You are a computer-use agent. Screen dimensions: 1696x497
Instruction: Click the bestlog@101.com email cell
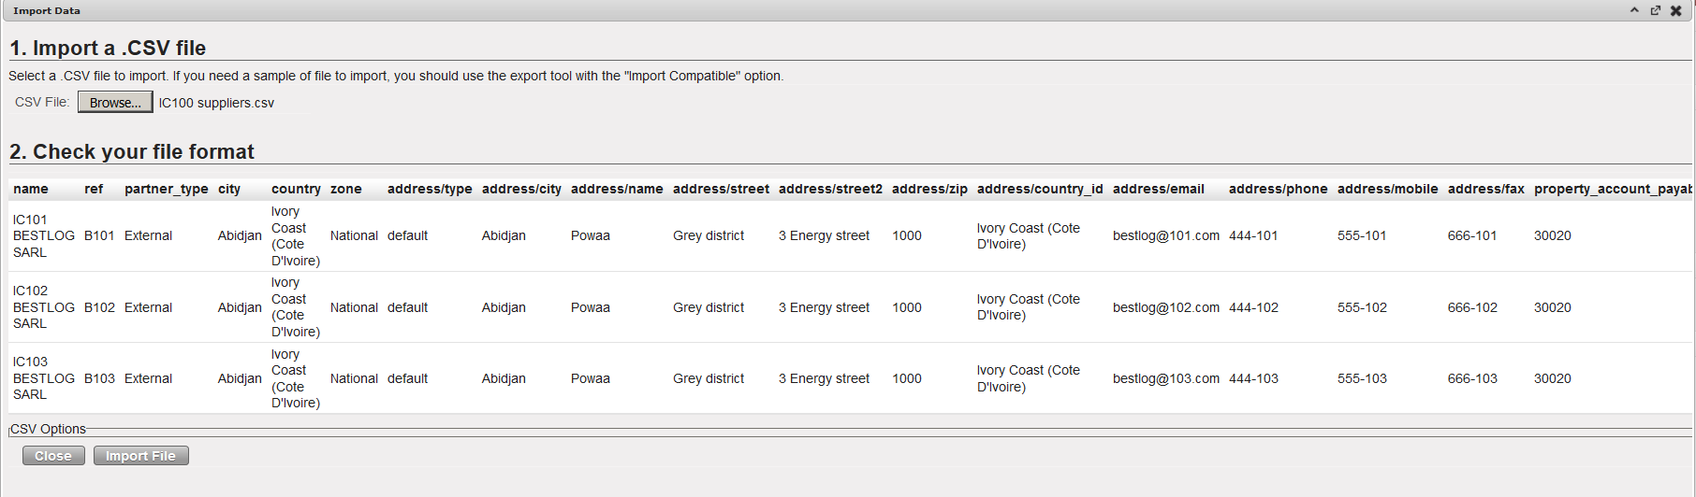pyautogui.click(x=1165, y=235)
